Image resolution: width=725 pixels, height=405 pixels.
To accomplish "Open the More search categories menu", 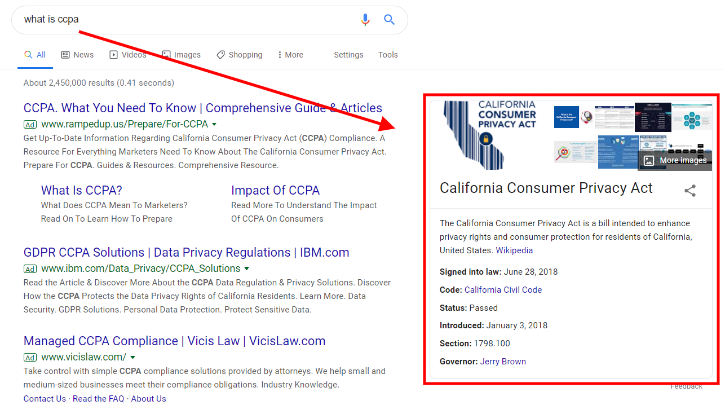I will point(290,55).
